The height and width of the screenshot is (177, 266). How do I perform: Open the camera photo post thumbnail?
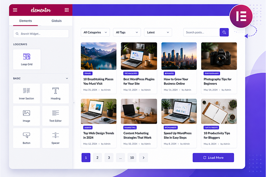(219, 56)
